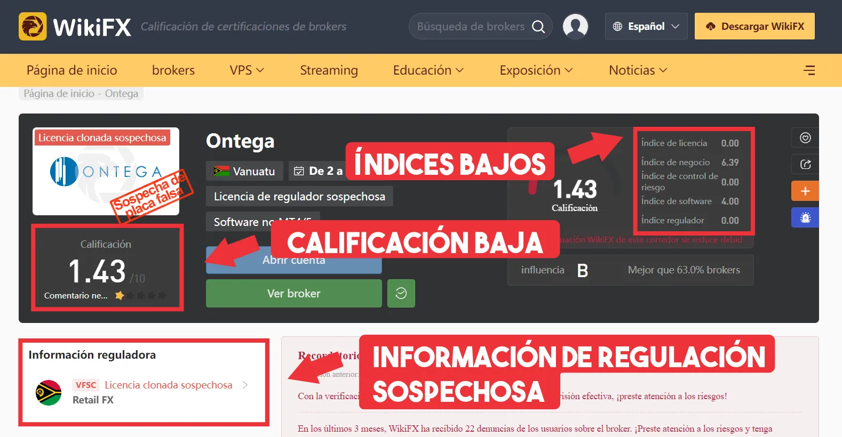842x437 pixels.
Task: Click the red 'Licencia clonada sospechosa' banner on logo
Action: coord(102,137)
